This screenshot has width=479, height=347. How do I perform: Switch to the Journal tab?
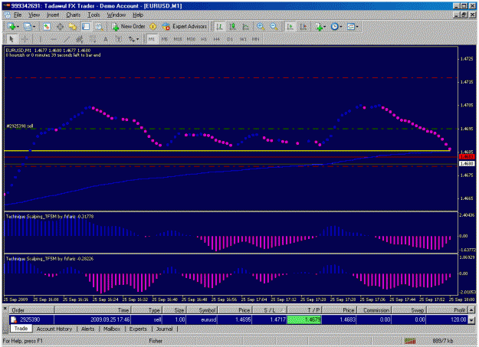pos(164,329)
